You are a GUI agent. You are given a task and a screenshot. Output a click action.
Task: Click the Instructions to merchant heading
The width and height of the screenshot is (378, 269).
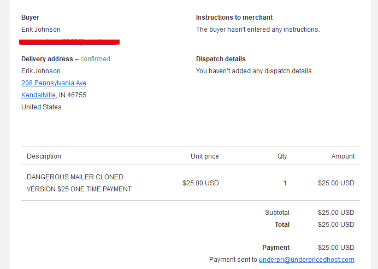coord(234,17)
